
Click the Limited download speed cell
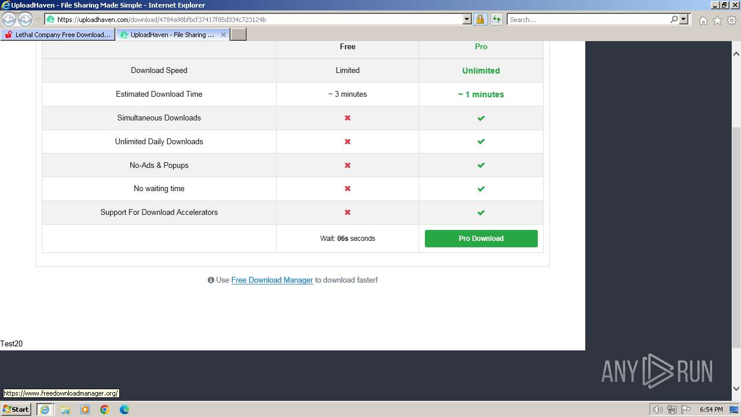pos(347,71)
